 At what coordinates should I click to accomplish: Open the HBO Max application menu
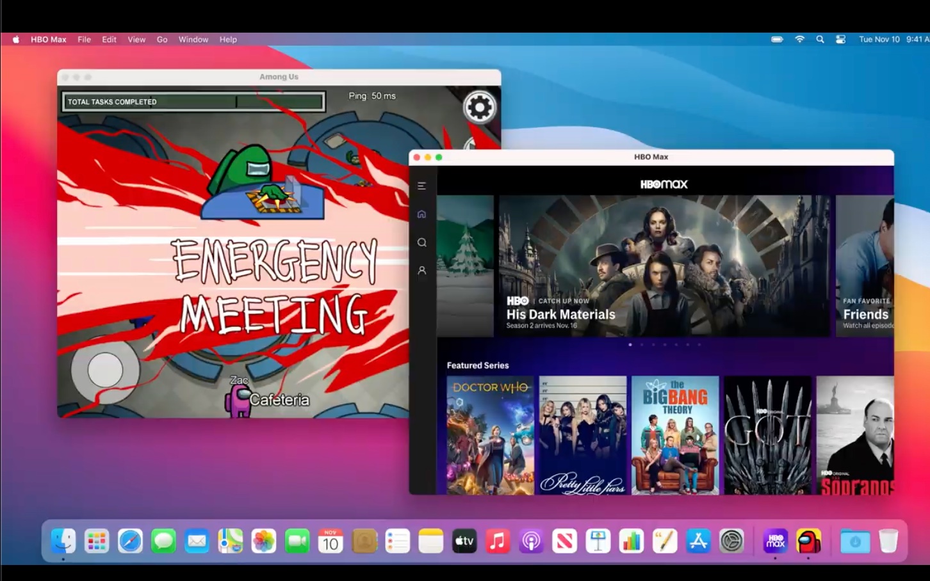point(49,39)
